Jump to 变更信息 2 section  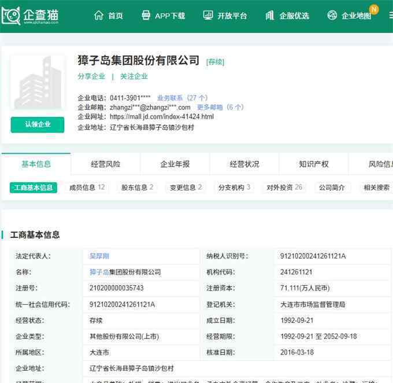(x=186, y=187)
